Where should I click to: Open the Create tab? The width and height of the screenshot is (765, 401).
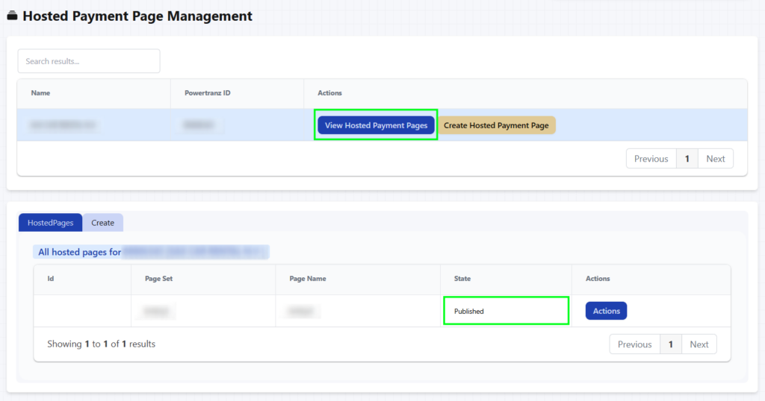(x=103, y=223)
